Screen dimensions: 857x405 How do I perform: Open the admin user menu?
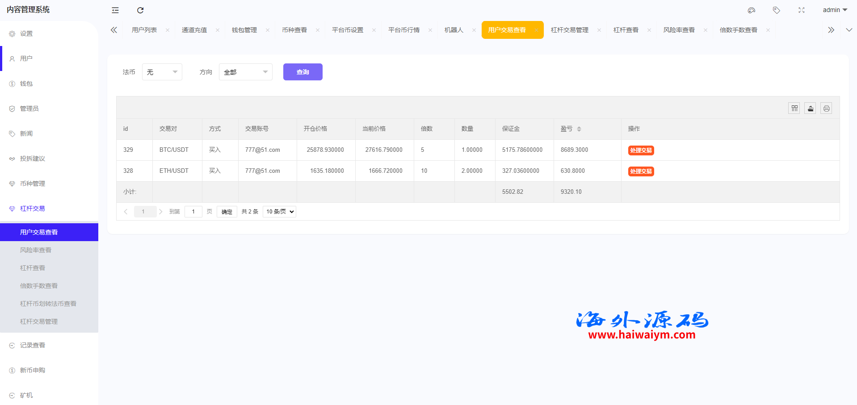click(835, 10)
